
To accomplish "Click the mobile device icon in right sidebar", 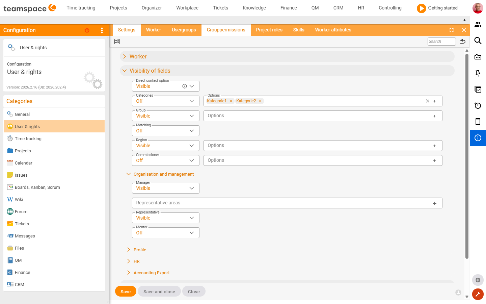I will coord(478,122).
